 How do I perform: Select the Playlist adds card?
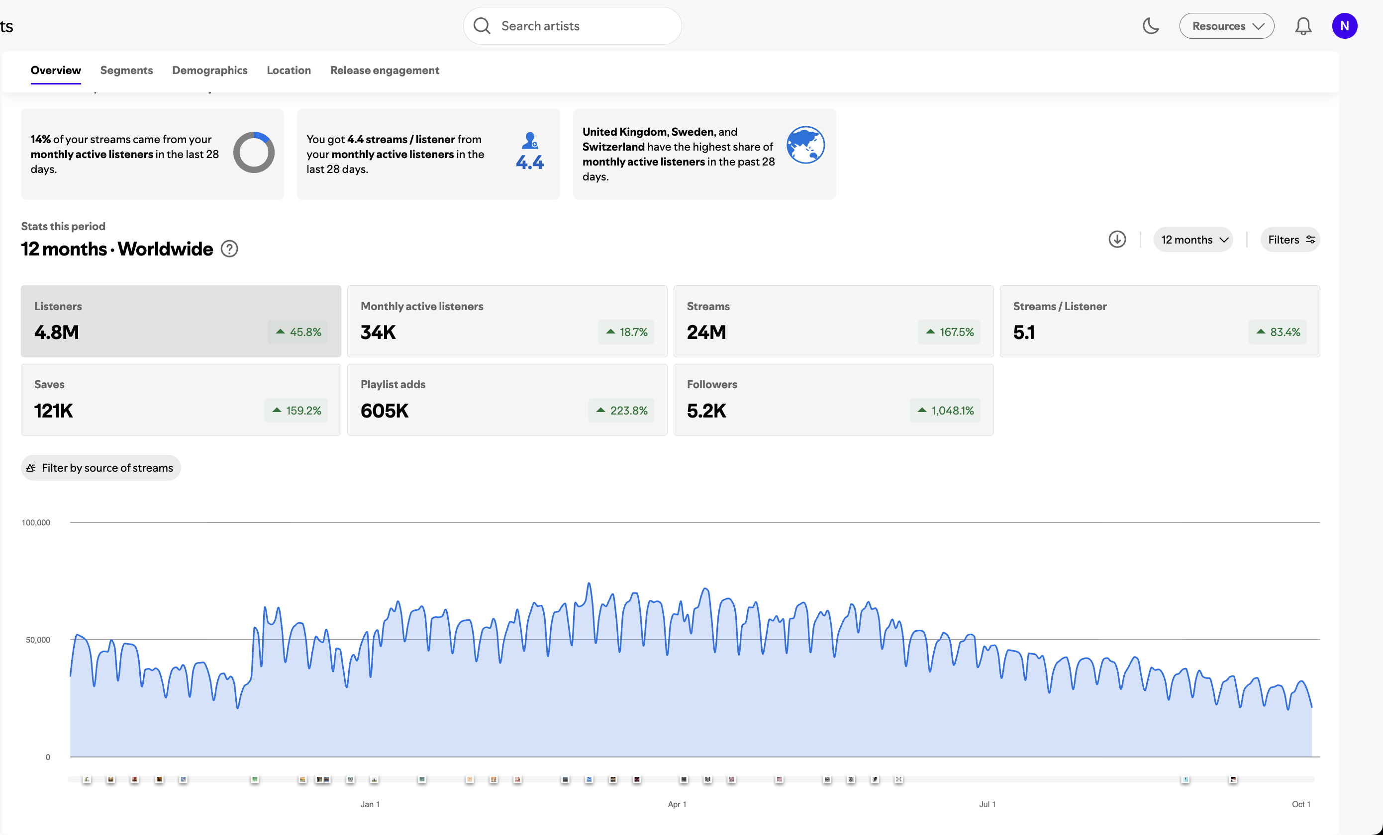(x=507, y=400)
